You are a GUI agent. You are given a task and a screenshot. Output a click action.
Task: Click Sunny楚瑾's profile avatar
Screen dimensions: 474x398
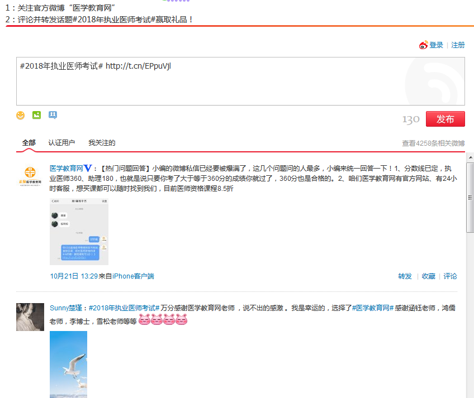[x=30, y=317]
